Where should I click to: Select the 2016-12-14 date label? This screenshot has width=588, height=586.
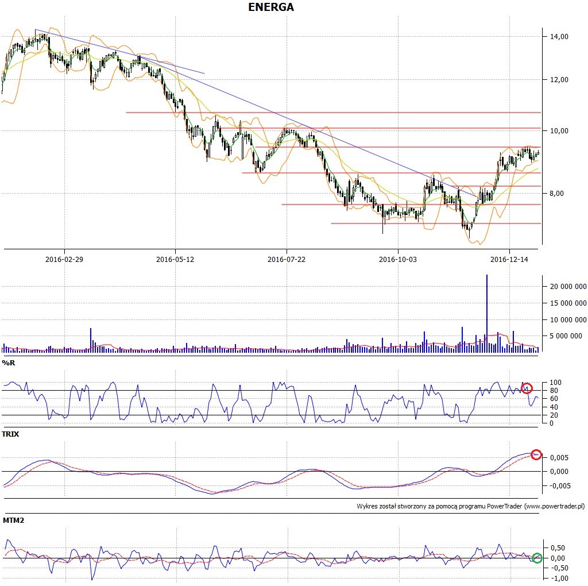[x=509, y=259]
